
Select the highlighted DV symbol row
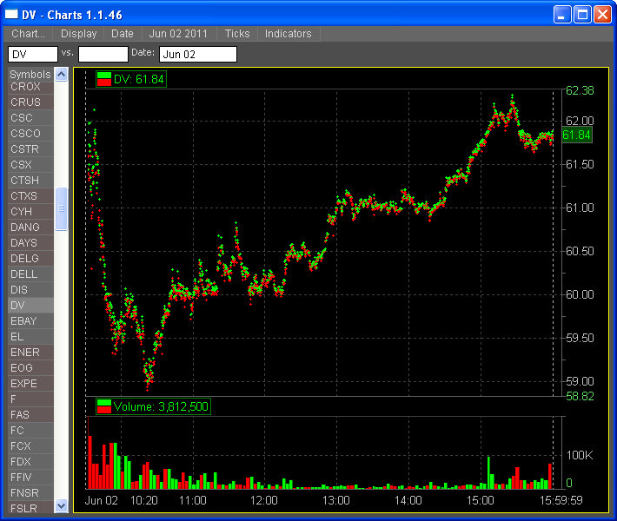coord(30,306)
